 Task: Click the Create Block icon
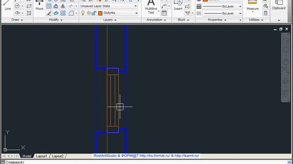coord(187,6)
